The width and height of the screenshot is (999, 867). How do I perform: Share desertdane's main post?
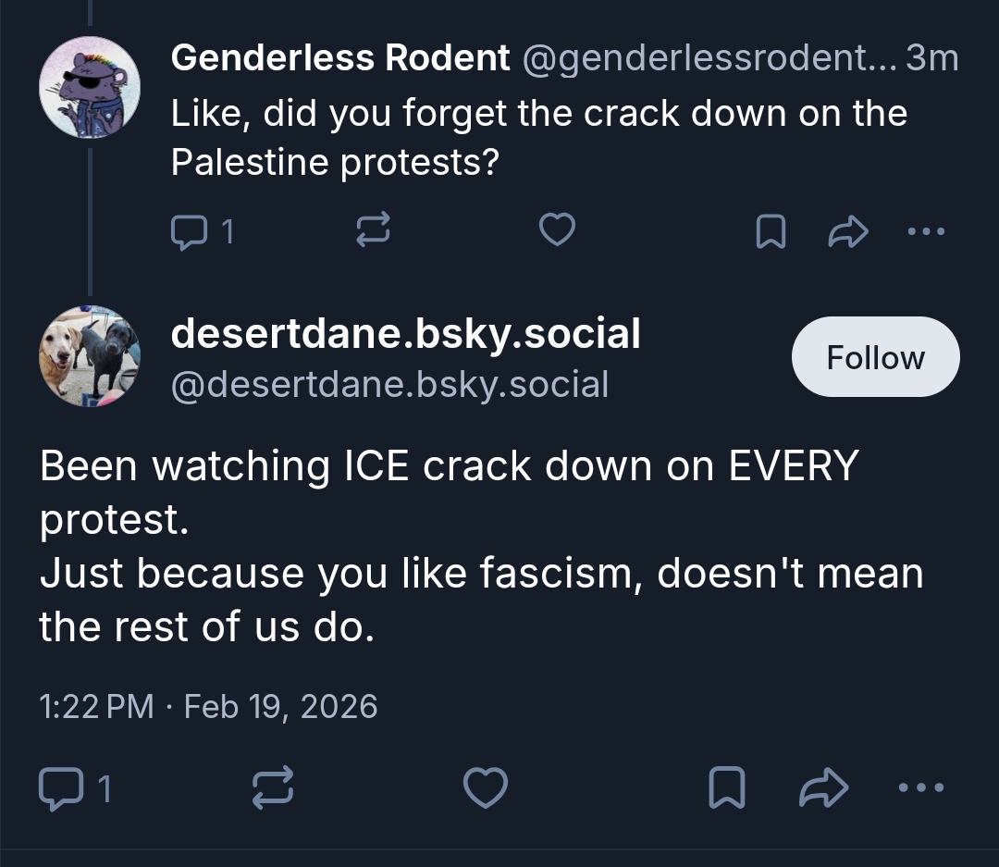point(822,788)
